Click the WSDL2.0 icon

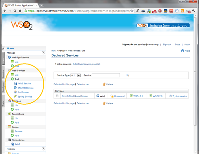[x=151, y=96]
